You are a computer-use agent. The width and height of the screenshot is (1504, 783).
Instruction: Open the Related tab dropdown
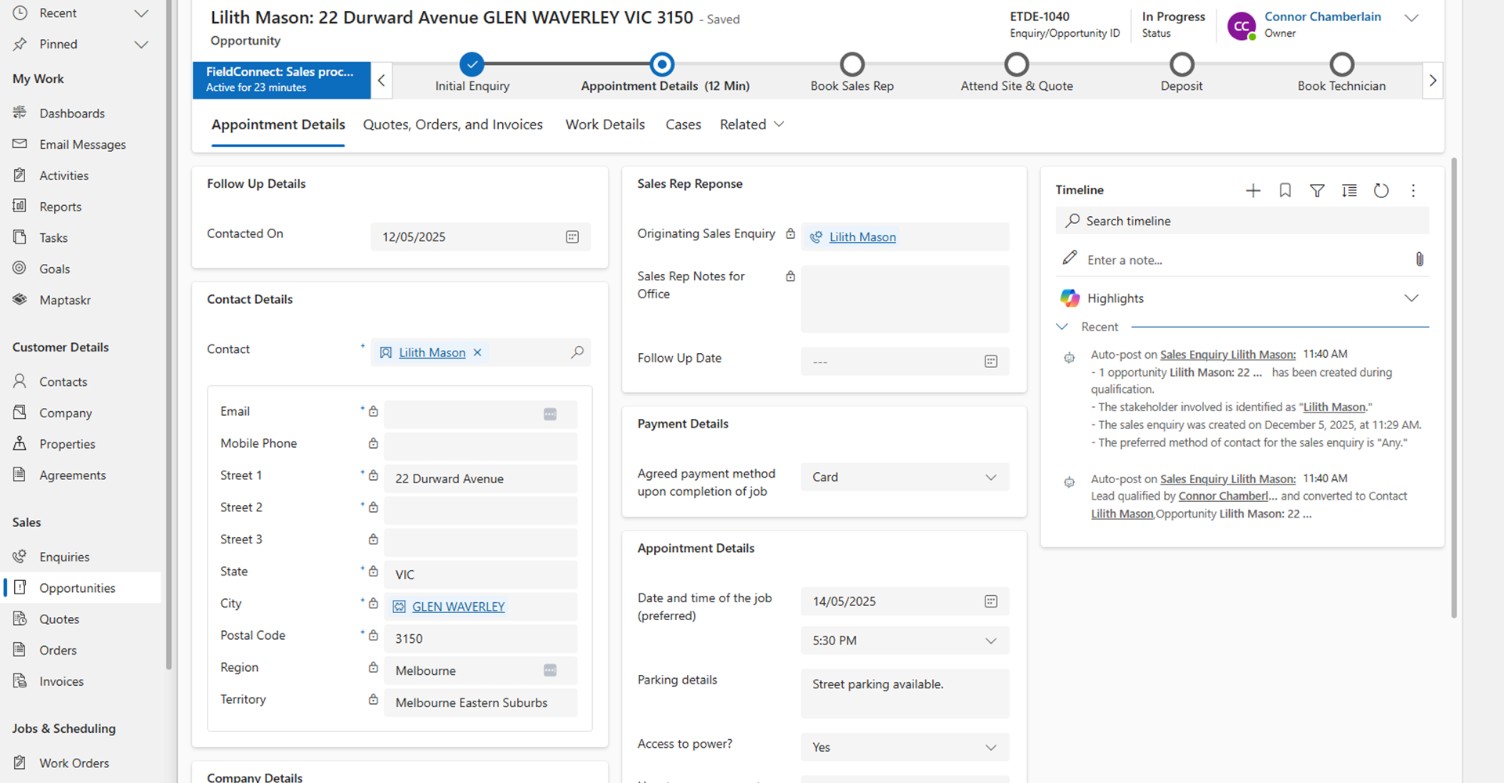[752, 124]
